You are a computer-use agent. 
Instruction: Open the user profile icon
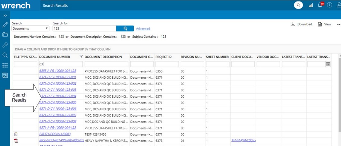pyautogui.click(x=339, y=5)
